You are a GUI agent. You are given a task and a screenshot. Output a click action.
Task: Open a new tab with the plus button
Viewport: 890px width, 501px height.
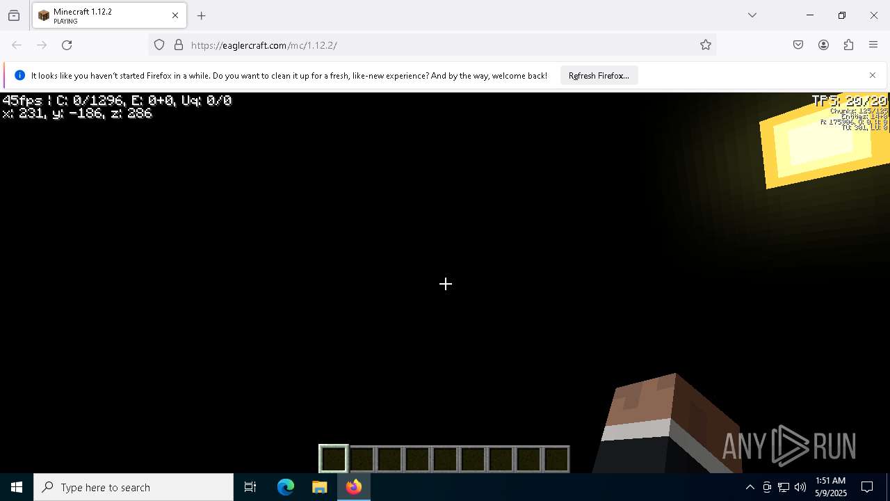tap(202, 15)
